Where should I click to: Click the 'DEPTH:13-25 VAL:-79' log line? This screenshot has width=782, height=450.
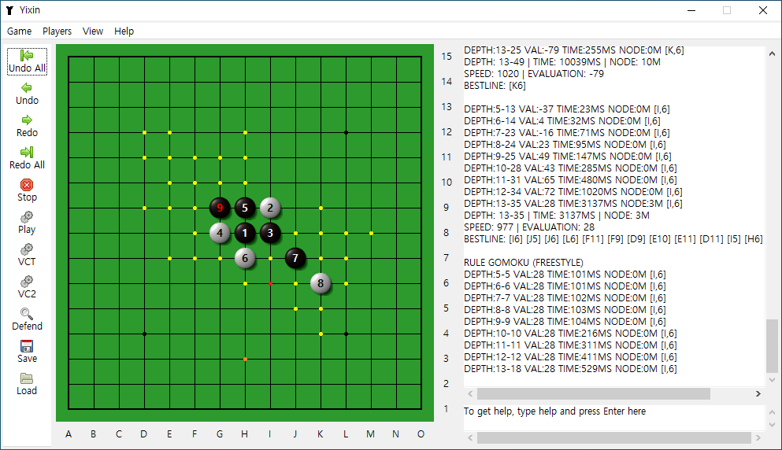(574, 50)
